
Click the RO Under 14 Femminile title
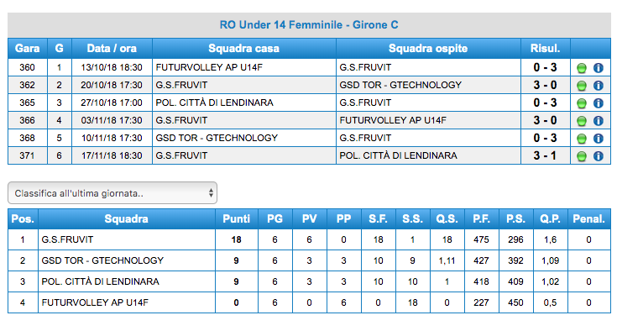pyautogui.click(x=309, y=25)
